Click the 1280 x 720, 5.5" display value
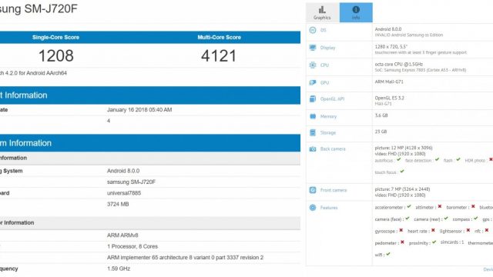Viewport: 493px width, 277px height. [x=391, y=46]
